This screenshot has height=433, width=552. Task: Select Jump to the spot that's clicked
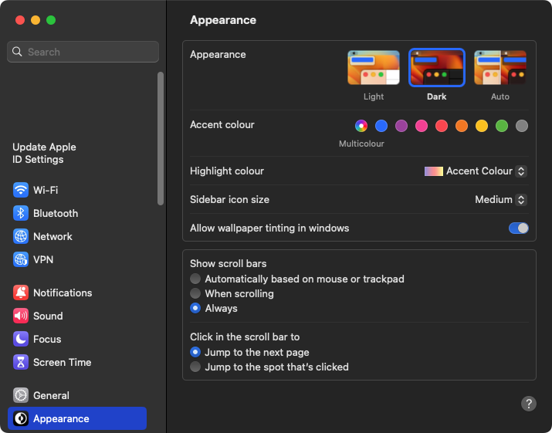pyautogui.click(x=195, y=367)
